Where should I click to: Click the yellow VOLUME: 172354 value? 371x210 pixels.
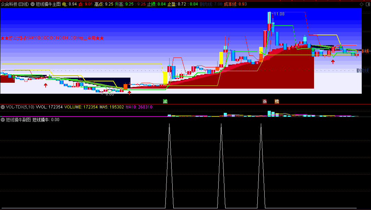[81, 107]
